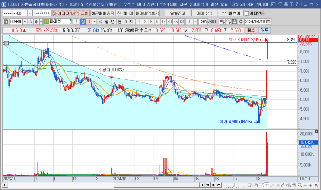This screenshot has height=190, width=321.
Task: Click the title bar font T icon
Action: (292, 4)
